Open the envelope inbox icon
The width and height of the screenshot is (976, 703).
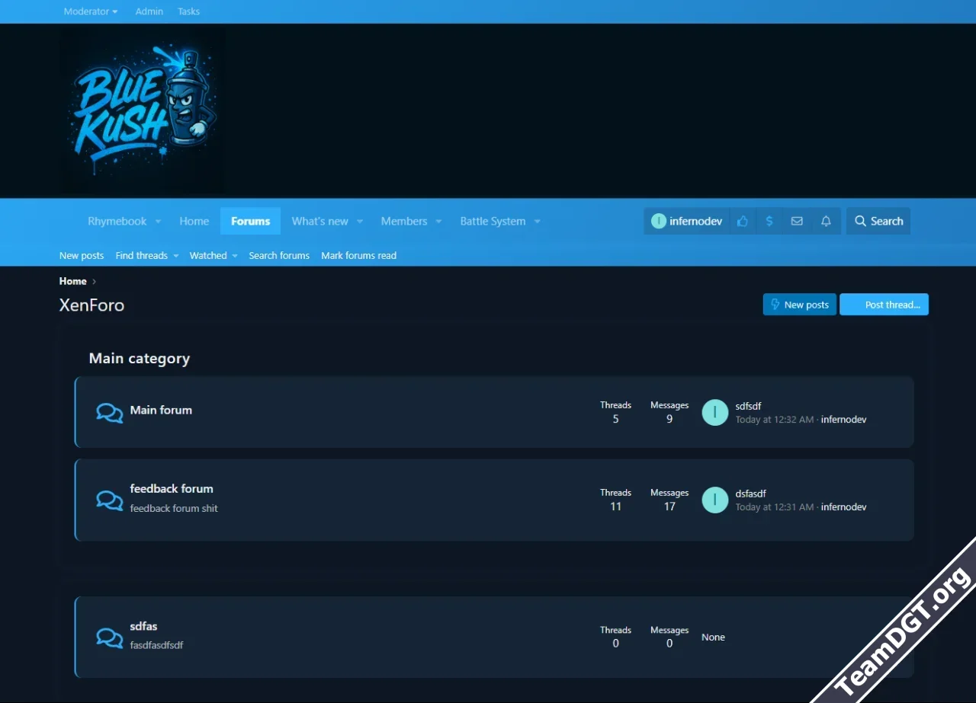797,221
